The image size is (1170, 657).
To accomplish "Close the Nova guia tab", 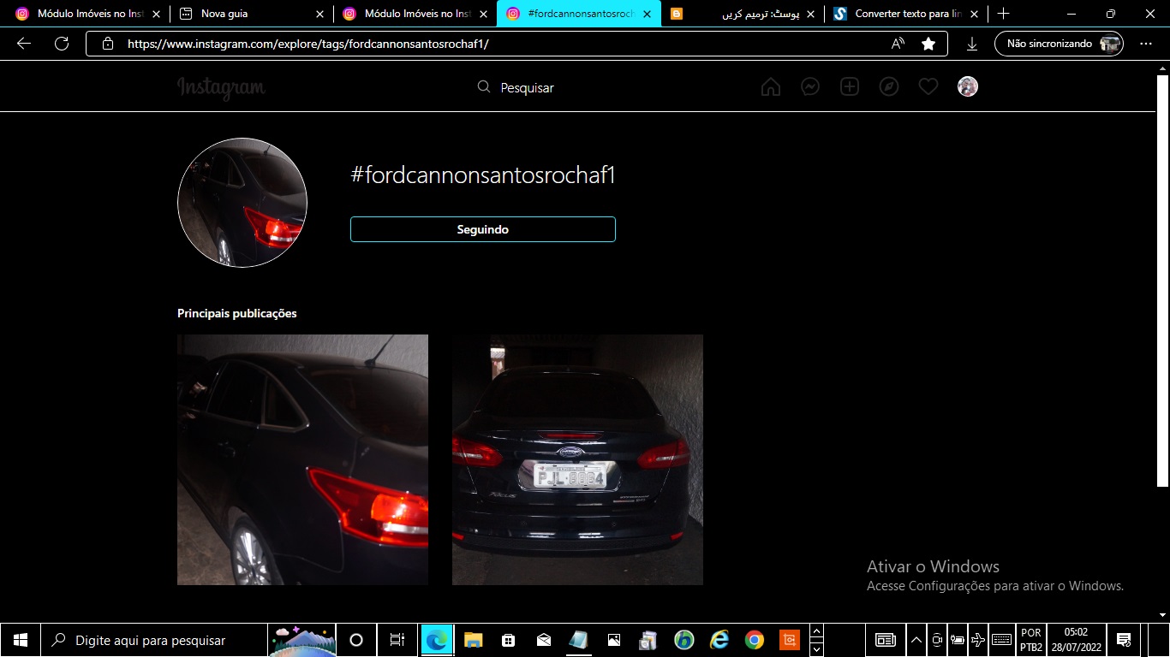I will tap(319, 14).
